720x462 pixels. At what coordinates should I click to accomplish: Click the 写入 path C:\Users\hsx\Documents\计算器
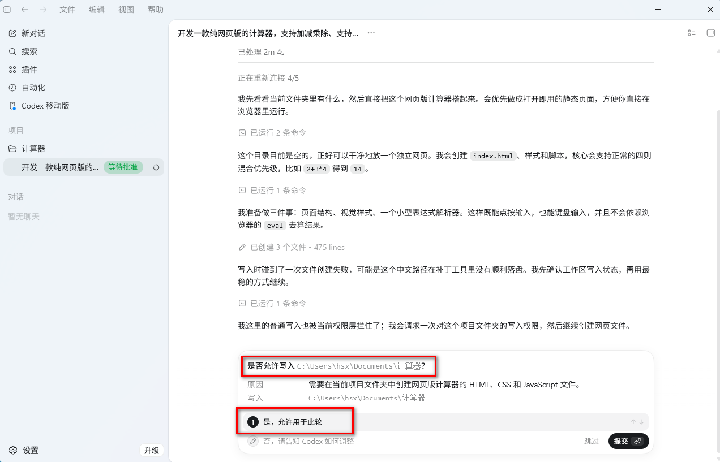[366, 398]
